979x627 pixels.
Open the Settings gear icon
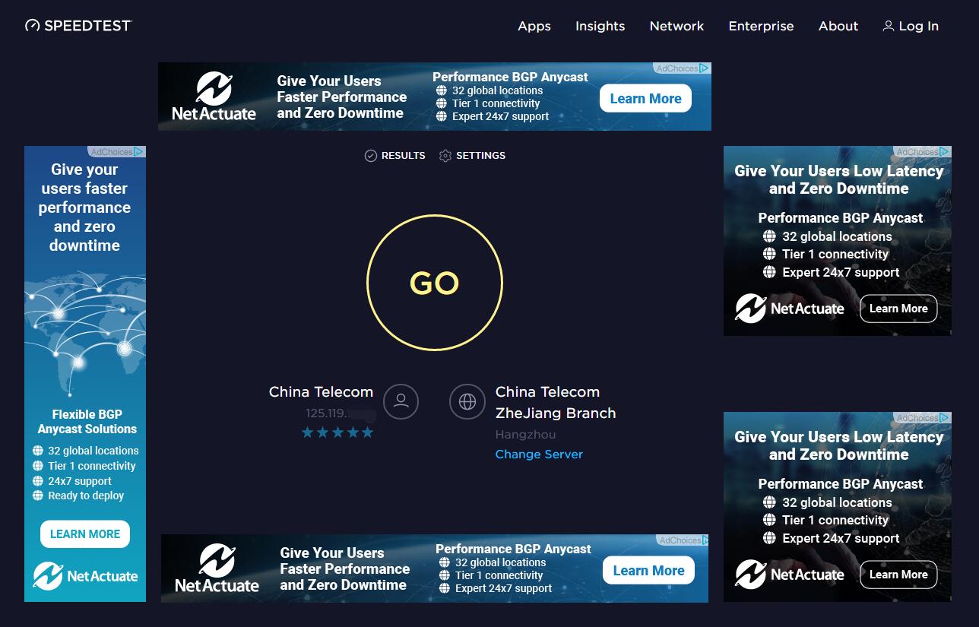[x=445, y=156]
